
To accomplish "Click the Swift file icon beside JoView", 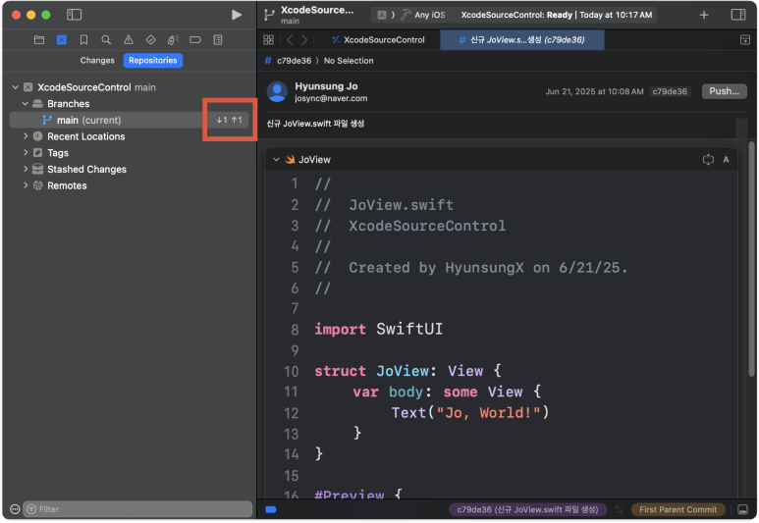I will pyautogui.click(x=290, y=159).
